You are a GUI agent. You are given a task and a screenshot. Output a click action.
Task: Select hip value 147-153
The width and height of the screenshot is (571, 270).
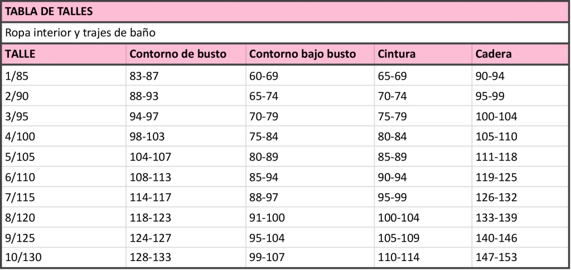496,258
